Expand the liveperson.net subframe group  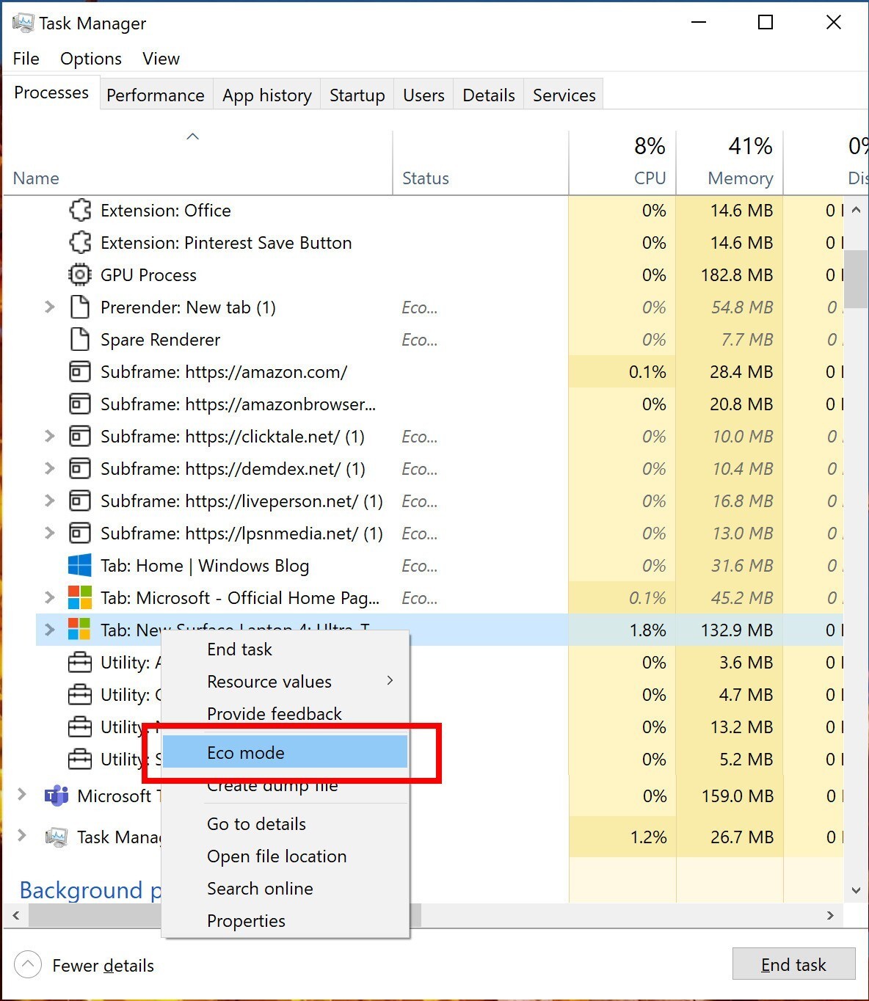pos(49,501)
